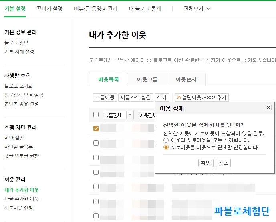Toggle the select-all checkbox in table header

pos(96,115)
